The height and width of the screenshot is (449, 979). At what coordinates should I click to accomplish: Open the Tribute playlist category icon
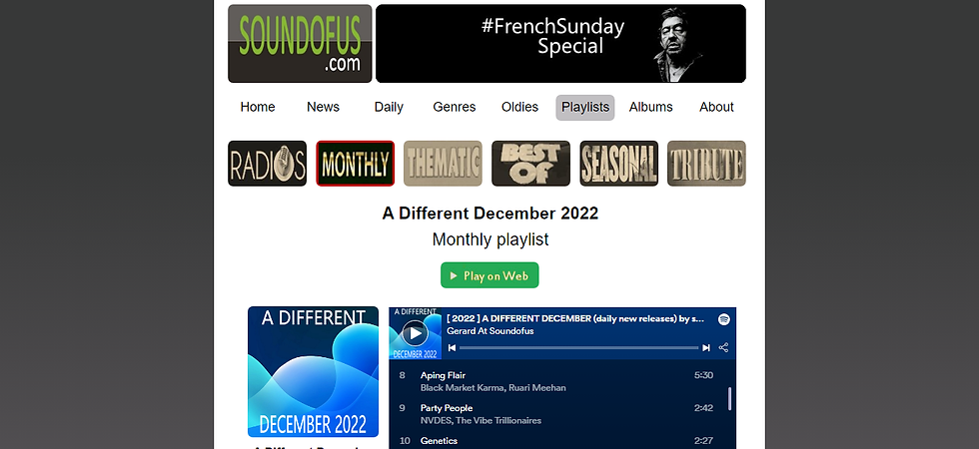pos(707,164)
